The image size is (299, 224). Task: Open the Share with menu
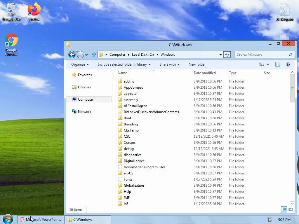pos(170,64)
